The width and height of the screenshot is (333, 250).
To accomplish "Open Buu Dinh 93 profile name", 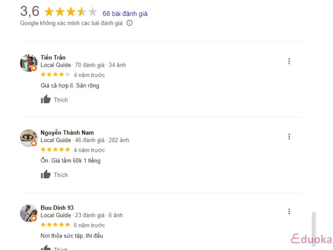I will click(x=57, y=207).
